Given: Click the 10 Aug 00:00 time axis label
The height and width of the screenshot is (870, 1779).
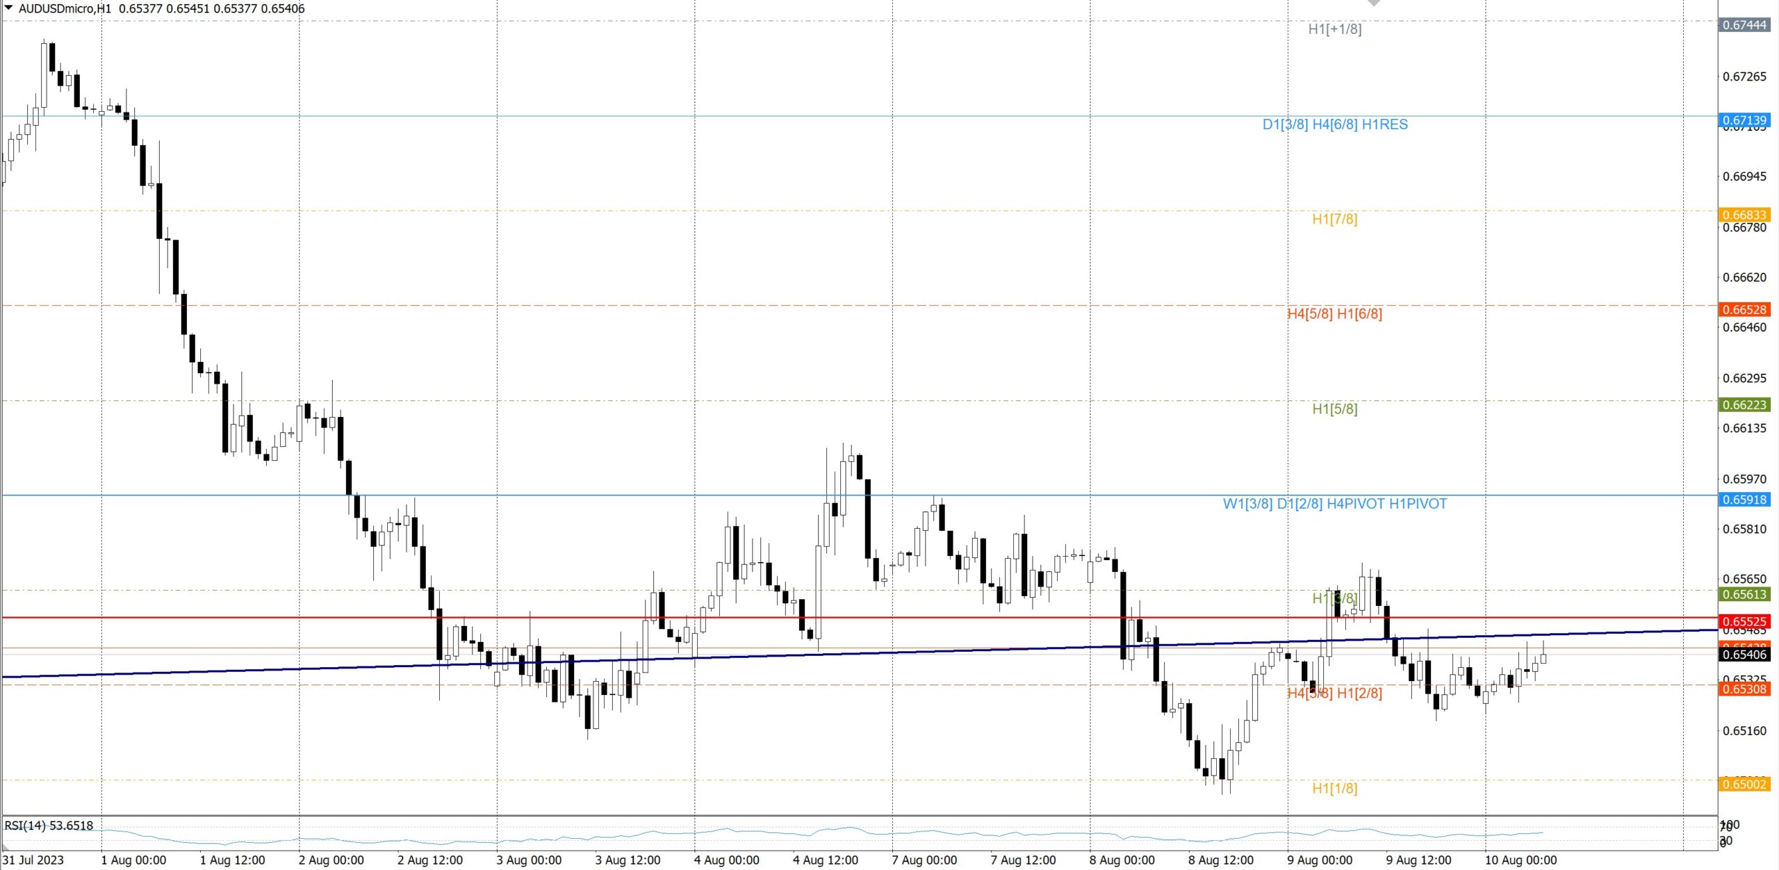Looking at the screenshot, I should click(x=1520, y=860).
